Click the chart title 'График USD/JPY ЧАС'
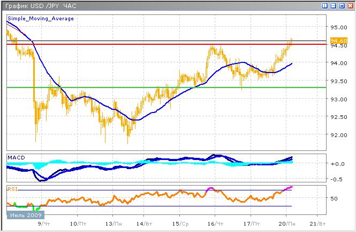356x232 pixels. (41, 6)
